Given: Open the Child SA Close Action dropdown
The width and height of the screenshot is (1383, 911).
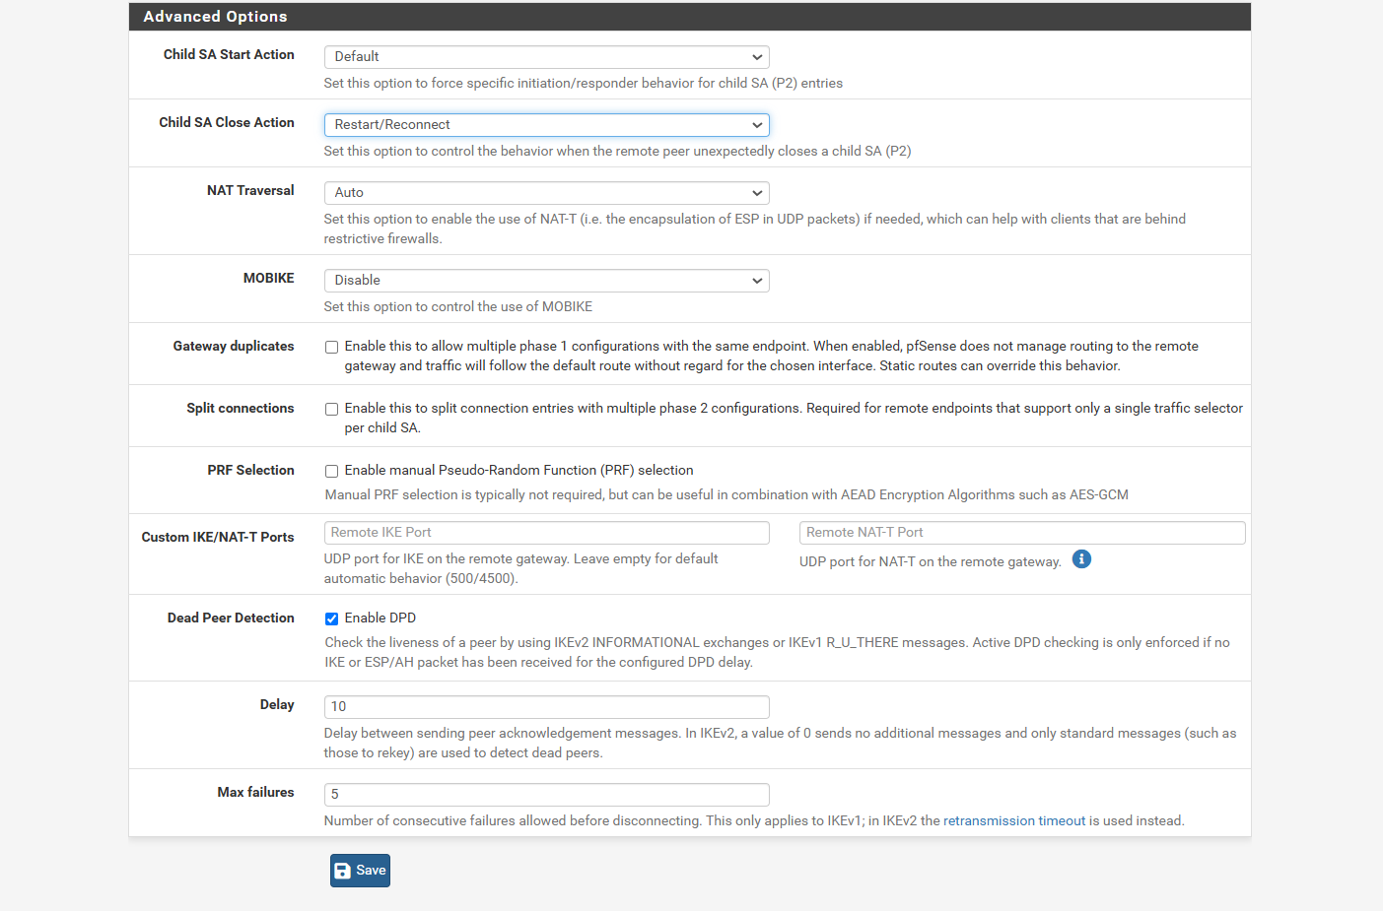Looking at the screenshot, I should pos(546,125).
